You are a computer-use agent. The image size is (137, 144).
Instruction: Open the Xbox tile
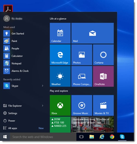(x=60, y=105)
